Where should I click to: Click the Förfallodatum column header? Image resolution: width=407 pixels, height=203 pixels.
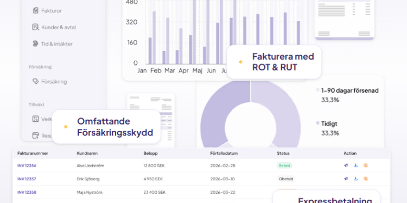pyautogui.click(x=224, y=153)
